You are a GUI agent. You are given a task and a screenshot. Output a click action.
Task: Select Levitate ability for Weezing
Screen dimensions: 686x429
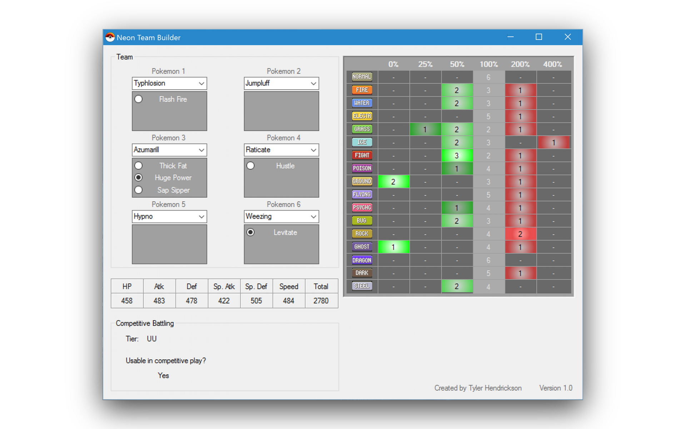coord(250,232)
